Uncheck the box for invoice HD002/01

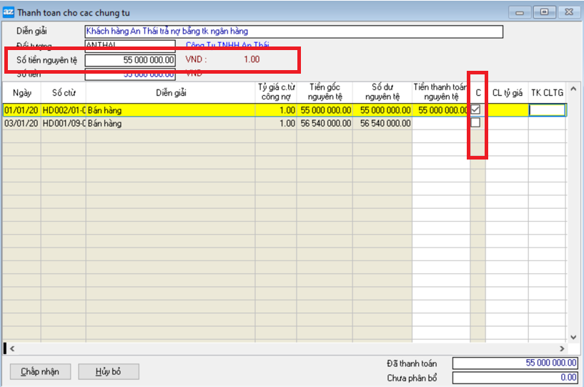[x=475, y=109]
